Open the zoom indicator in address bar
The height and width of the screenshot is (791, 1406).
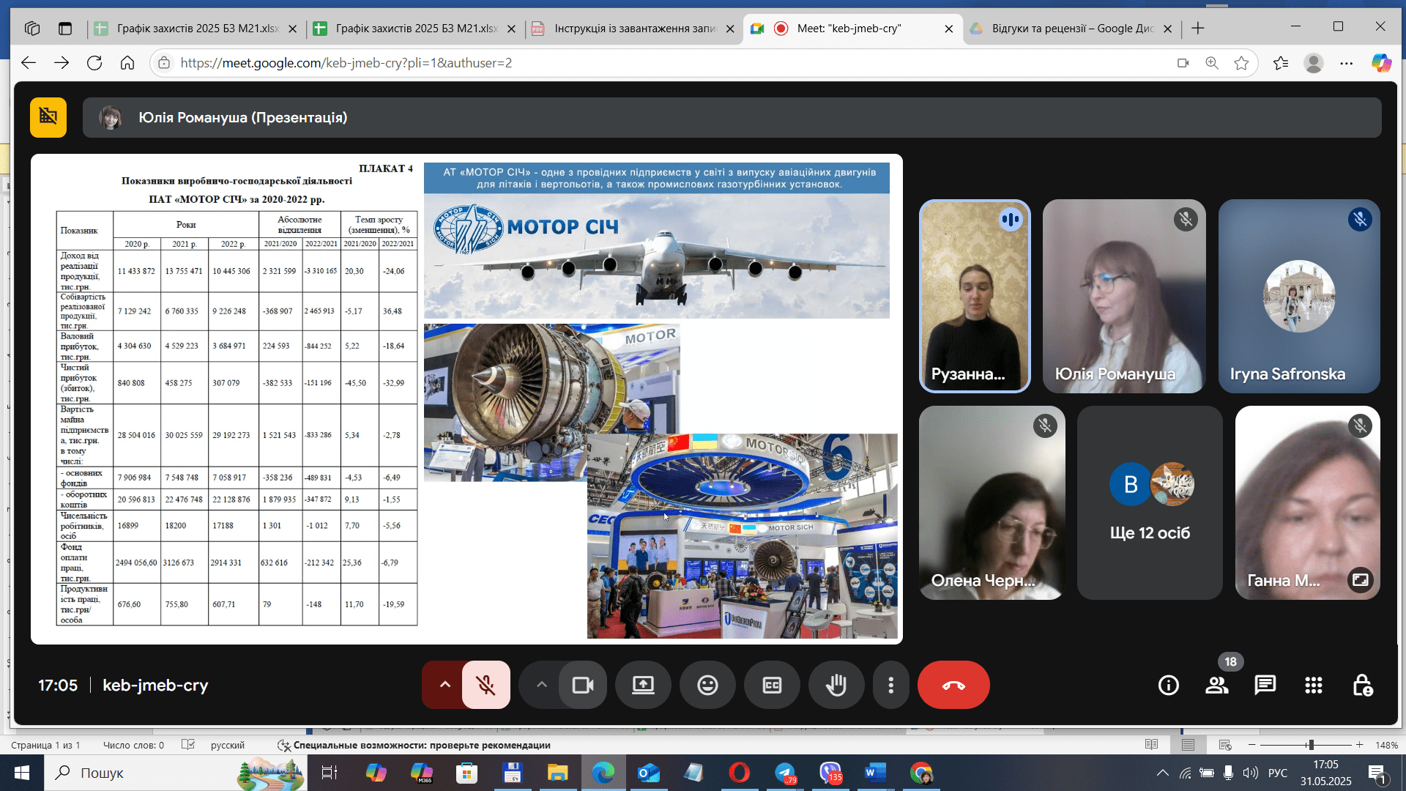point(1212,63)
